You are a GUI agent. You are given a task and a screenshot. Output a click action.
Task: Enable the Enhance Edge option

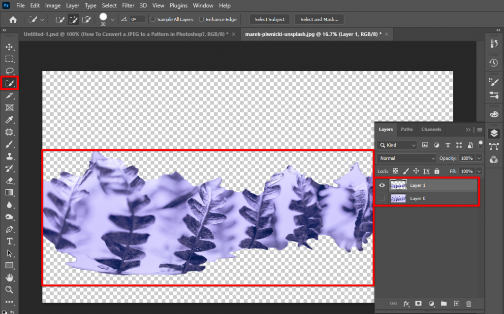click(x=201, y=19)
